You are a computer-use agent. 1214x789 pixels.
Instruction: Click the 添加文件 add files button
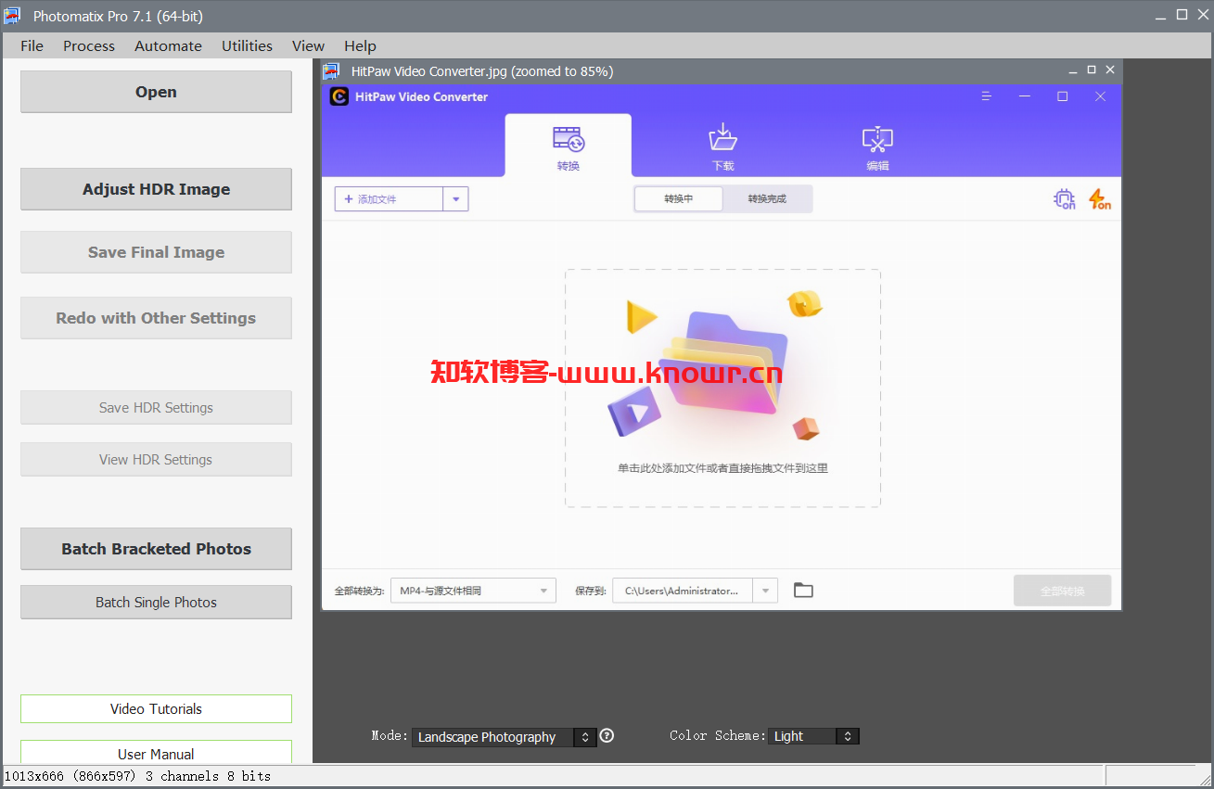(x=389, y=199)
